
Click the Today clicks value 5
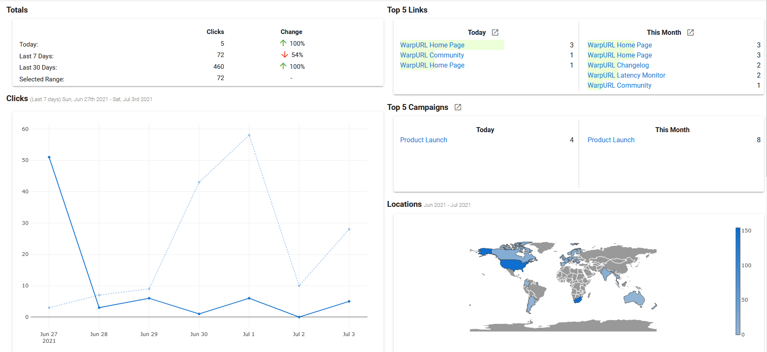[222, 43]
